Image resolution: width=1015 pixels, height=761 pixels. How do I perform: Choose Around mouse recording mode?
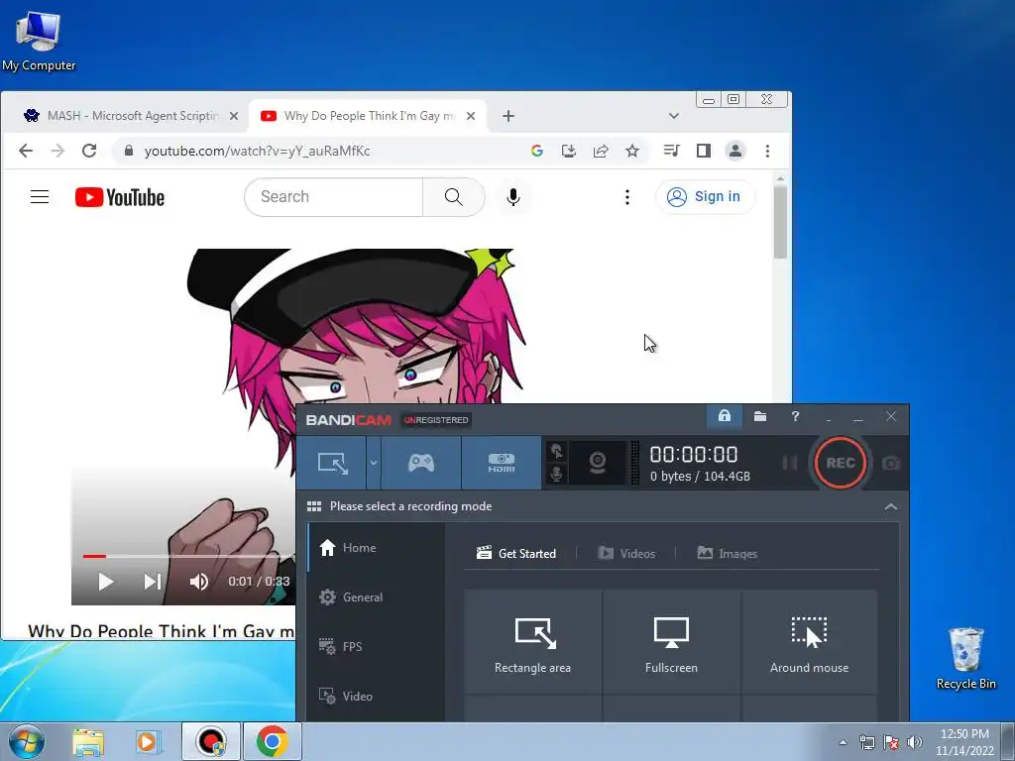click(x=809, y=642)
